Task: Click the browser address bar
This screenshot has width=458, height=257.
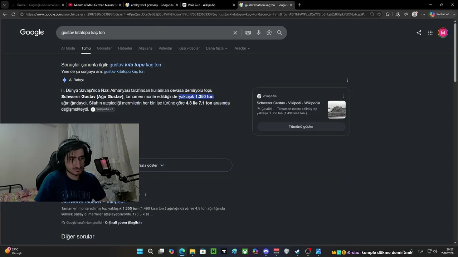Action: point(195,14)
